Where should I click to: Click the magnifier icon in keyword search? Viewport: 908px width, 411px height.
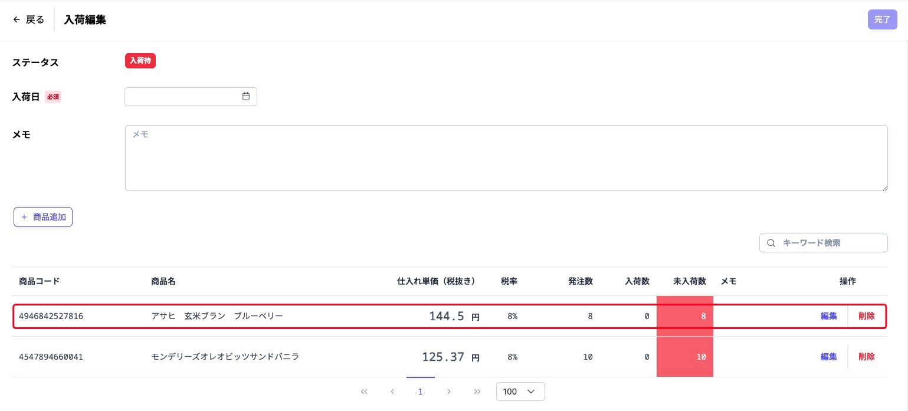[x=771, y=243]
